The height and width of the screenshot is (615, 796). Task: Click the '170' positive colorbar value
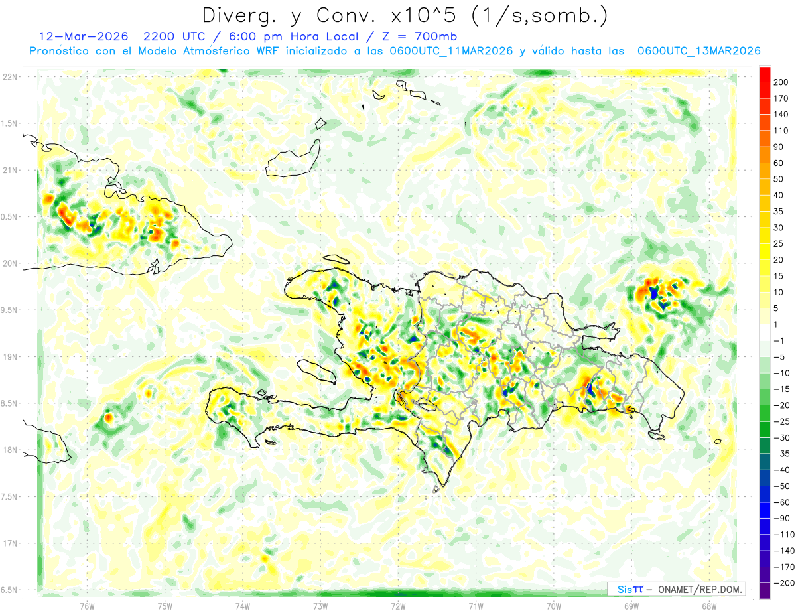781,99
